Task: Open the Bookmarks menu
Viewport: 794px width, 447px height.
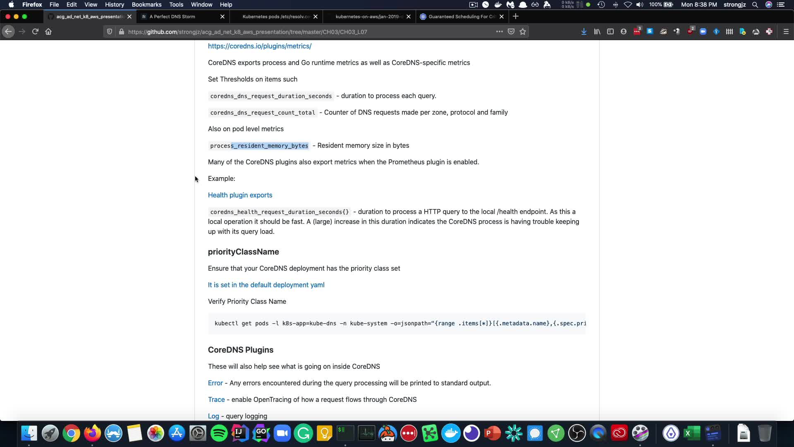Action: pyautogui.click(x=146, y=5)
